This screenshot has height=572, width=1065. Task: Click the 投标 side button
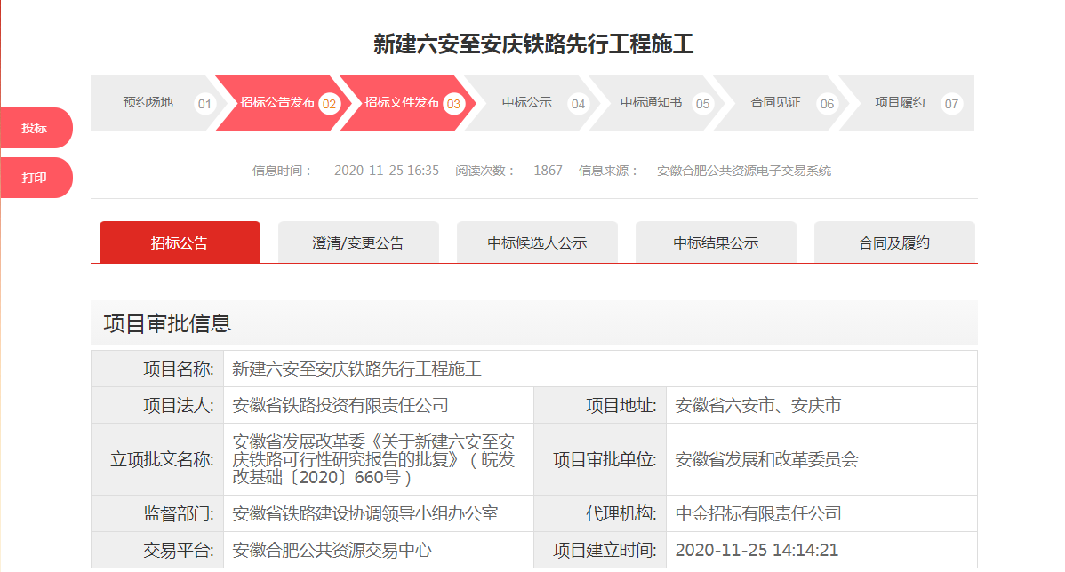pos(35,128)
